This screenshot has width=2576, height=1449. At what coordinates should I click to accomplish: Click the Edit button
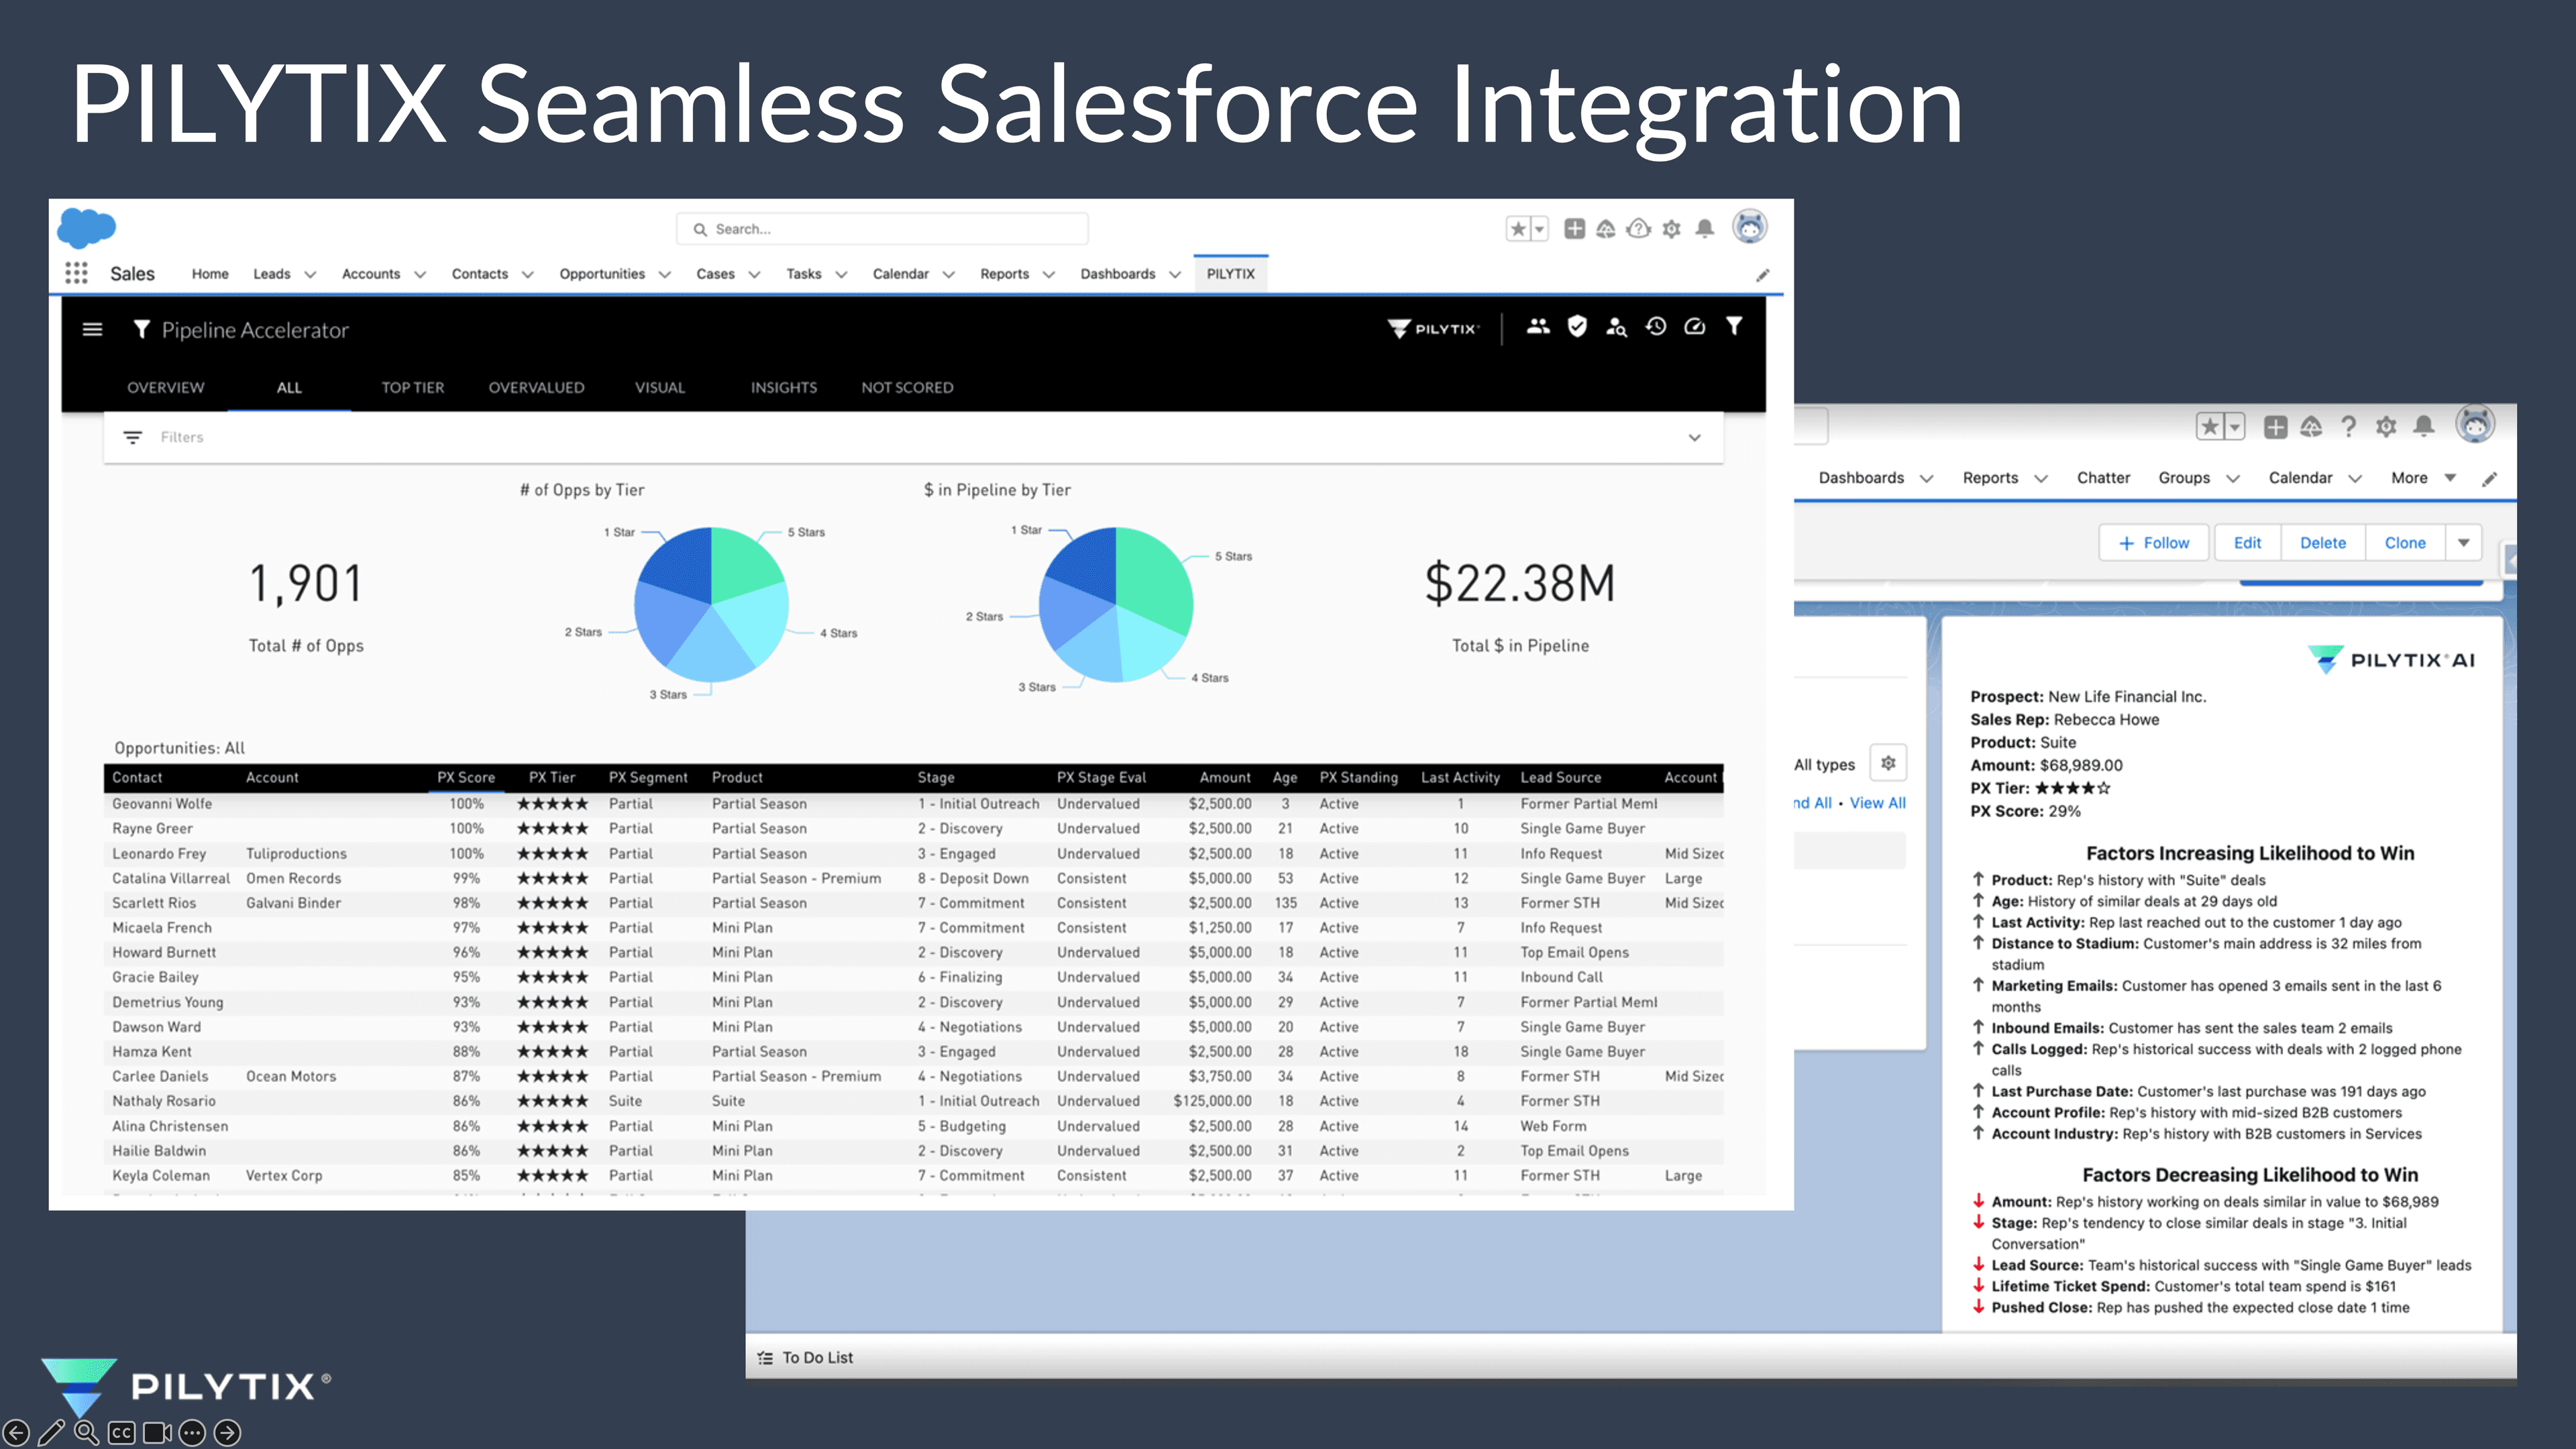pos(2247,543)
